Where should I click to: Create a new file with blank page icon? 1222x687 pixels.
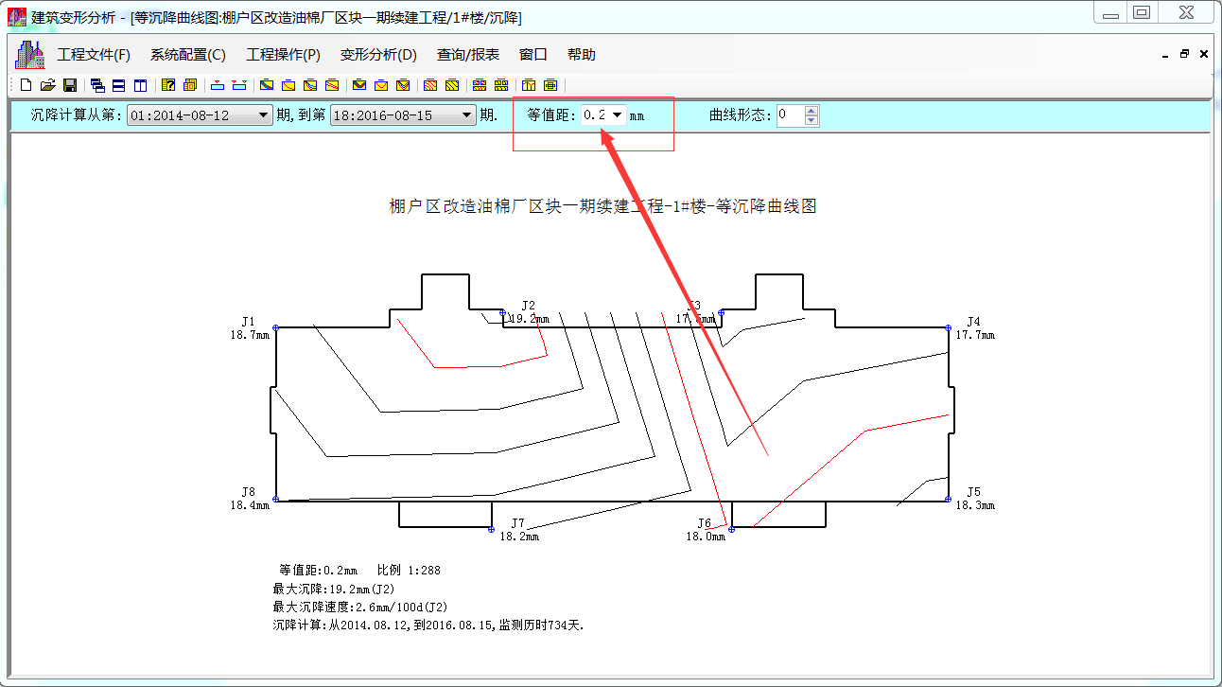[26, 85]
